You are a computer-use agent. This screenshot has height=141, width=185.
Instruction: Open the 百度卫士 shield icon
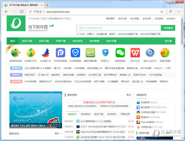pos(105,52)
